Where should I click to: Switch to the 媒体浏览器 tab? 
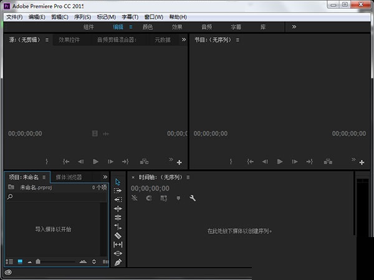(69, 177)
